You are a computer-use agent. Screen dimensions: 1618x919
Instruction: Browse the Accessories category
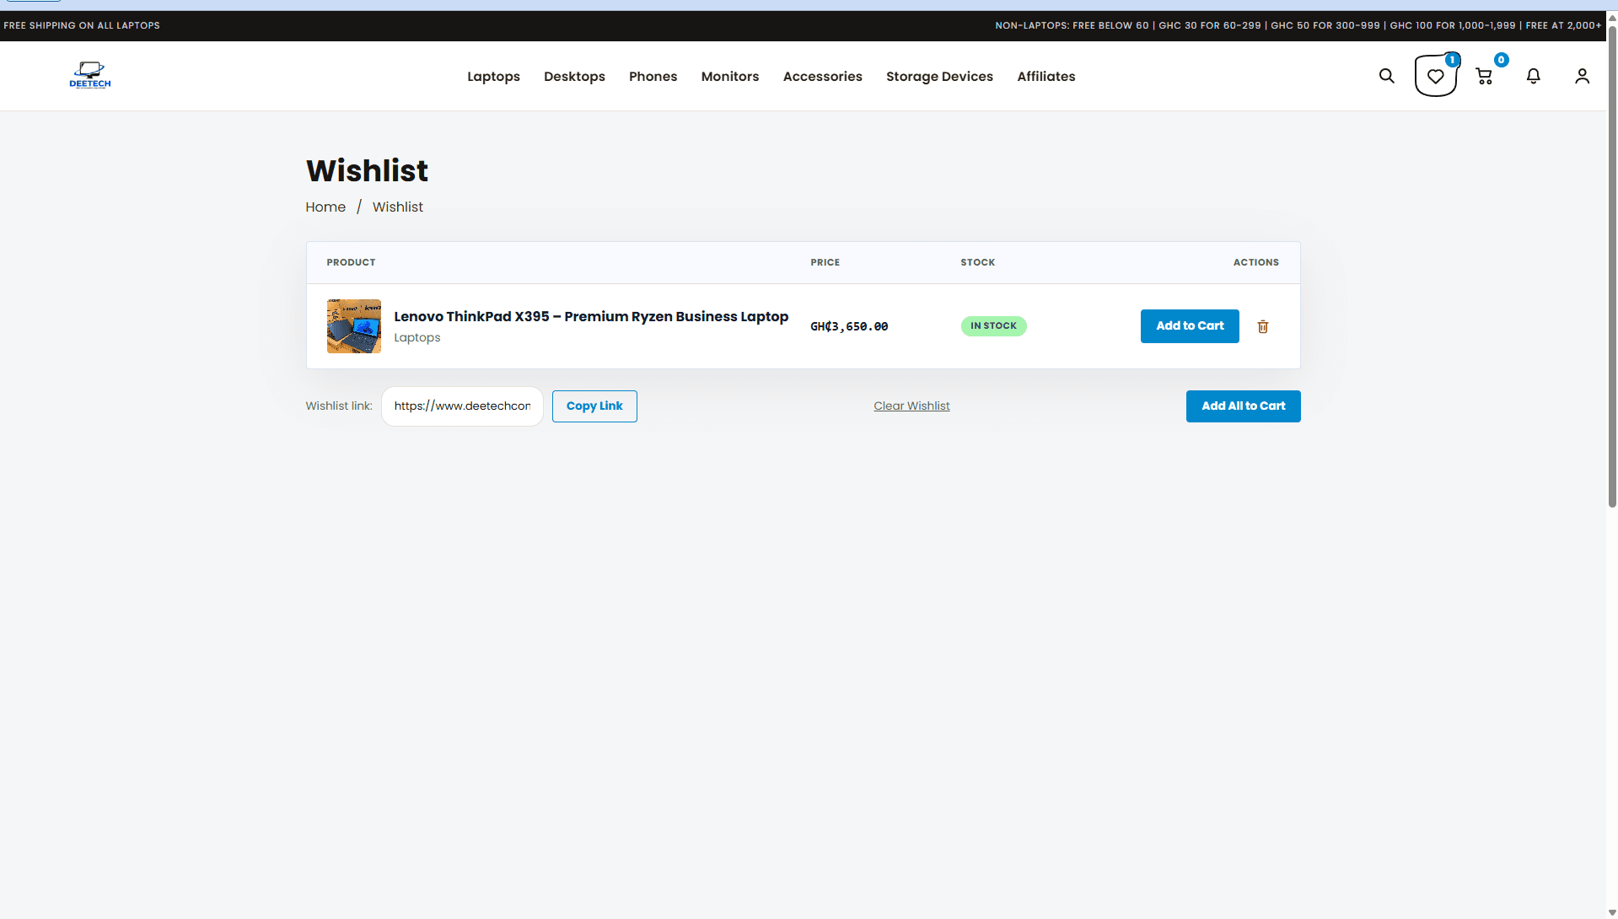pyautogui.click(x=823, y=76)
